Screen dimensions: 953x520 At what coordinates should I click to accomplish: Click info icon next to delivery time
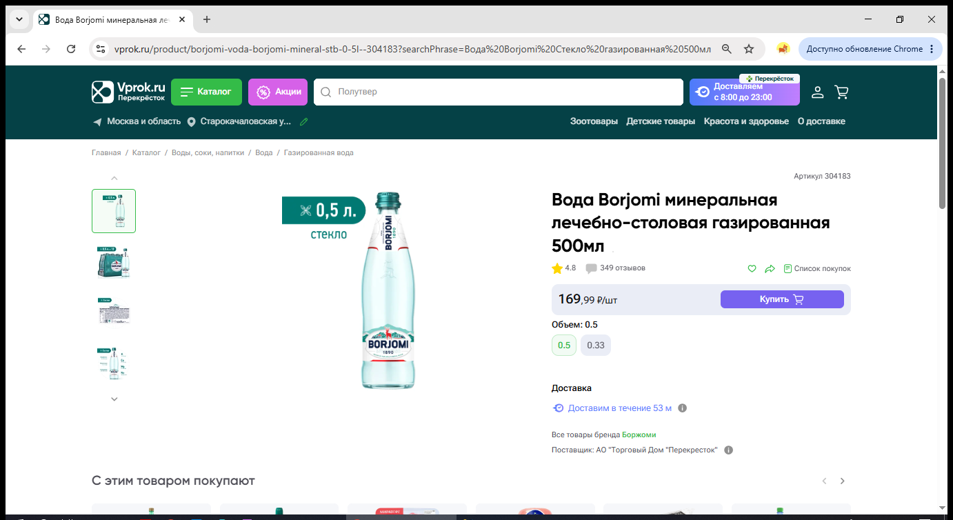pos(683,408)
